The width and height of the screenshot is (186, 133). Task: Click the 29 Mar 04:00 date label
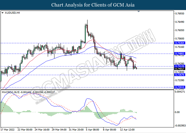59,130
